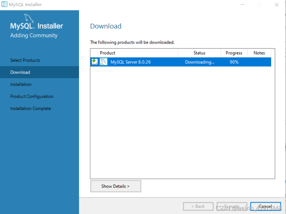This screenshot has width=286, height=214.
Task: Select the MySQL Server 8.0.26 row
Action: click(181, 62)
